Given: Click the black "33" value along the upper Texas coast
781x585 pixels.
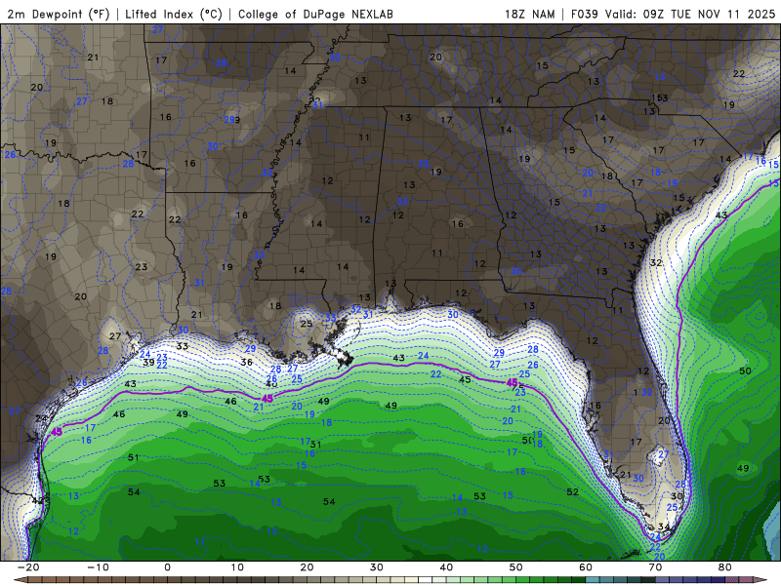Looking at the screenshot, I should click(183, 346).
